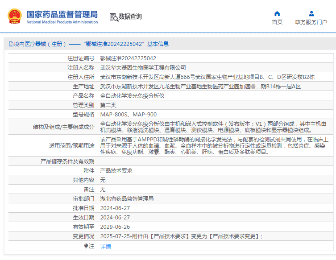The height and width of the screenshot is (260, 336).
Task: Click the 注册人名称 row label
Action: 81,68
